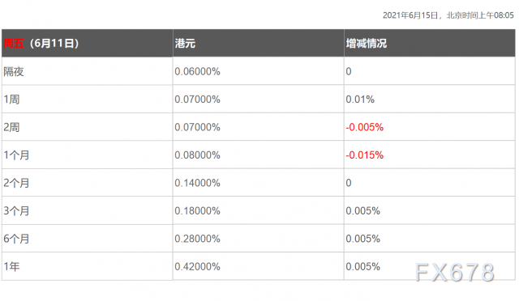Viewport: 519px width, 301px height.
Task: Select the 港元 column header
Action: pos(185,43)
